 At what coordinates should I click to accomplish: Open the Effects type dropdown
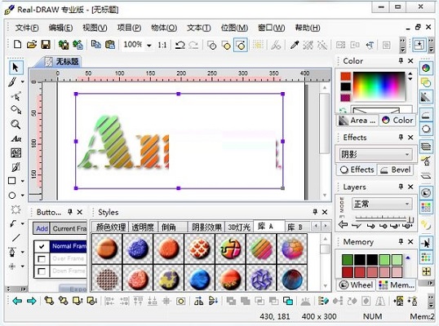coord(376,154)
